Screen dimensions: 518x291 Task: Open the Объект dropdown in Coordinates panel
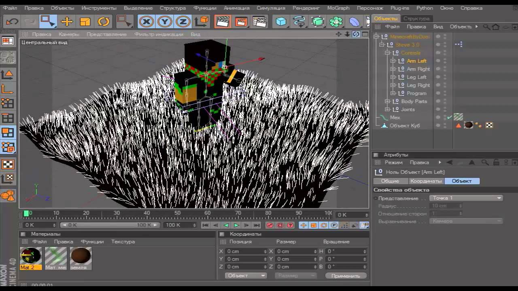tap(246, 276)
